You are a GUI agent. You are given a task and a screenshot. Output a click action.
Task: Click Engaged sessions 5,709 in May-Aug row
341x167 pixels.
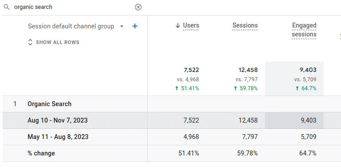(x=309, y=137)
